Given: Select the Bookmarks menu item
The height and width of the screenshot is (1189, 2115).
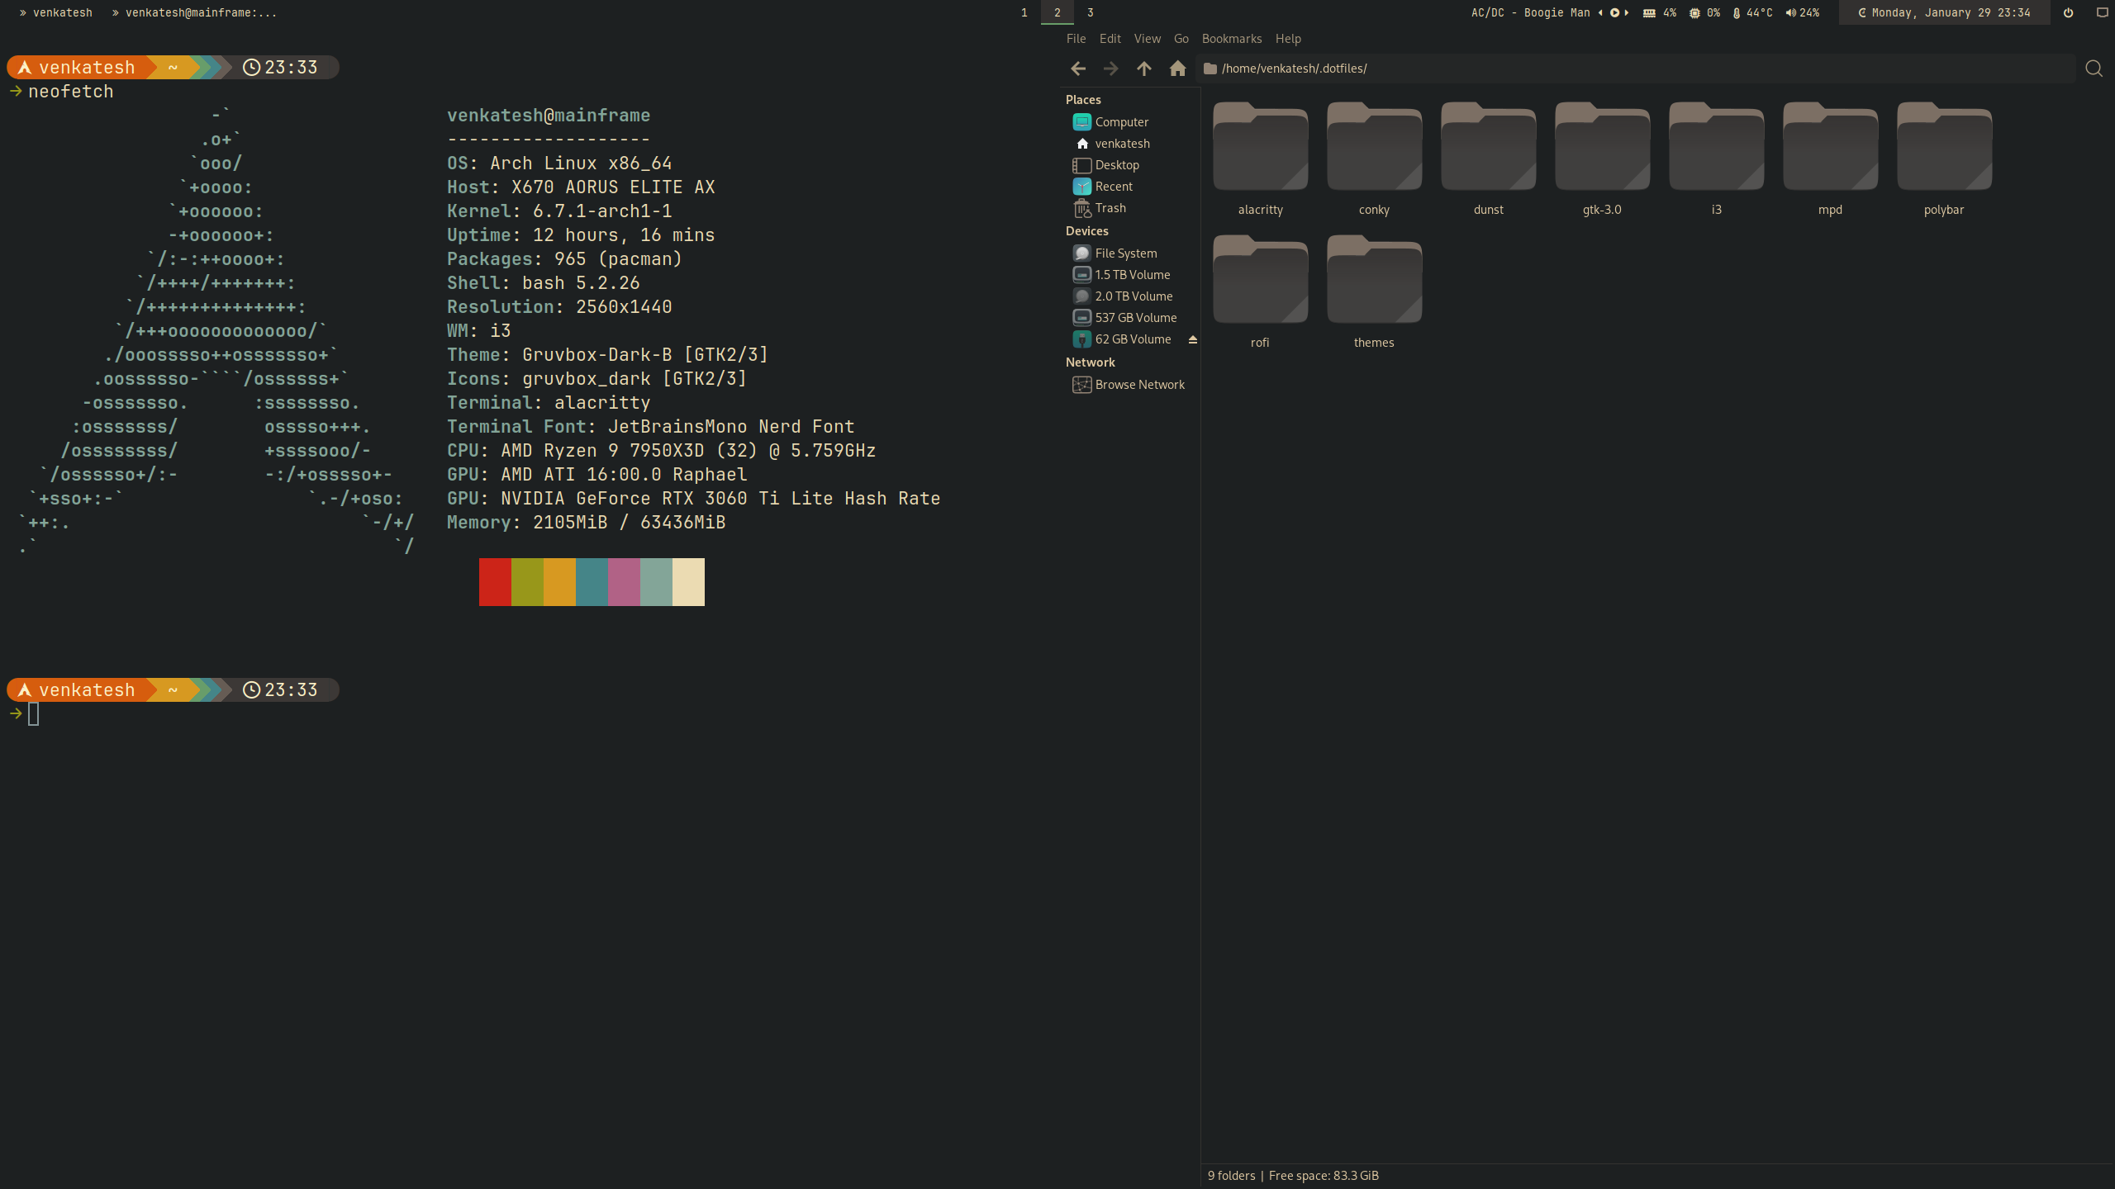Looking at the screenshot, I should coord(1232,39).
